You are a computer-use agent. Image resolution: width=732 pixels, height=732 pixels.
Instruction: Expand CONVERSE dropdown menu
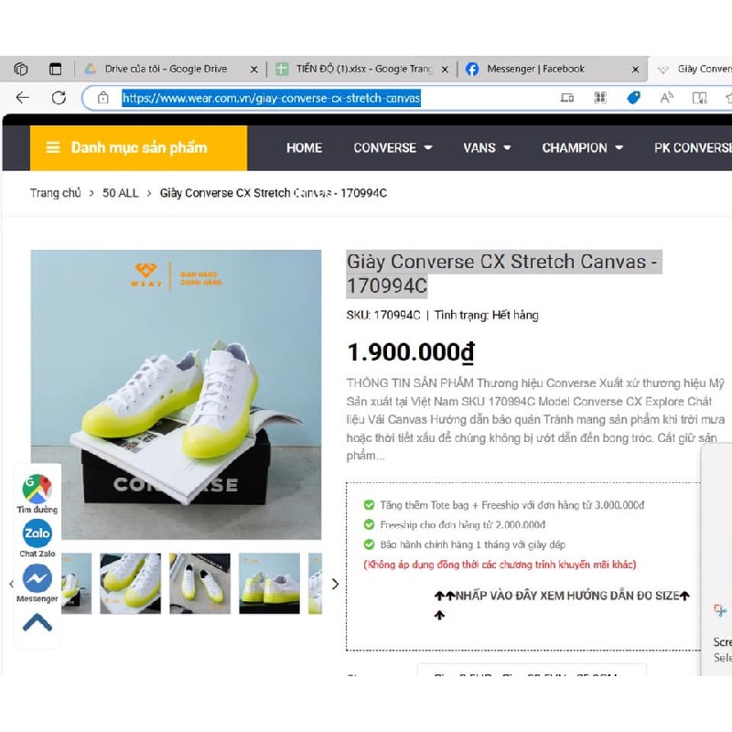point(393,147)
